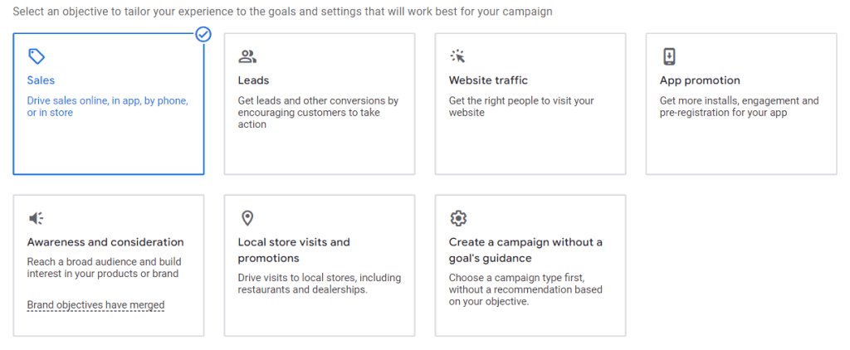Viewport: 850px width, 350px height.
Task: Click the Leads people icon
Action: (x=247, y=56)
